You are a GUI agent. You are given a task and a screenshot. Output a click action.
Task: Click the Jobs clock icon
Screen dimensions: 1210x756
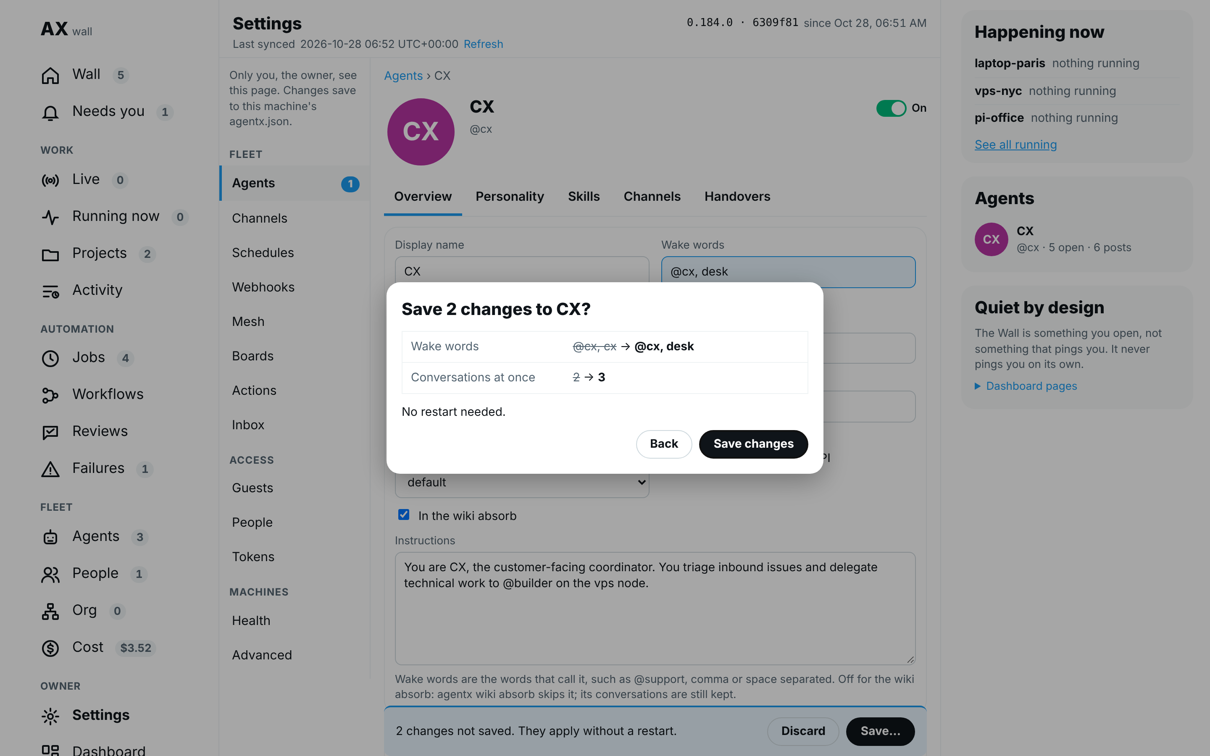[50, 358]
